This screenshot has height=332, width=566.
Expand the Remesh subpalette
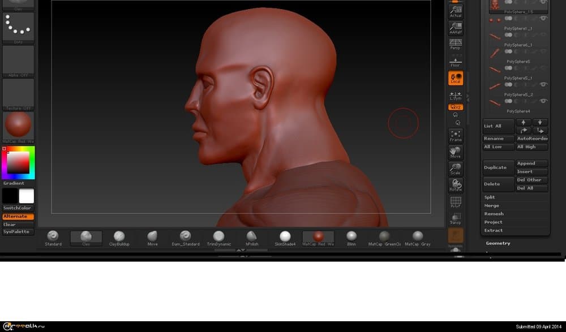click(x=494, y=214)
